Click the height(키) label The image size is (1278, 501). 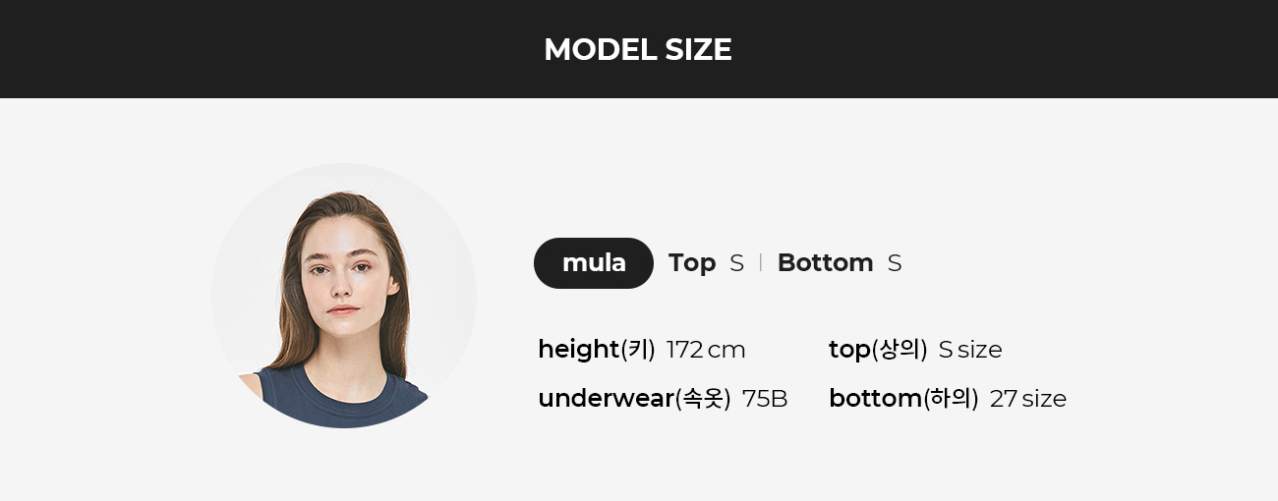click(597, 350)
